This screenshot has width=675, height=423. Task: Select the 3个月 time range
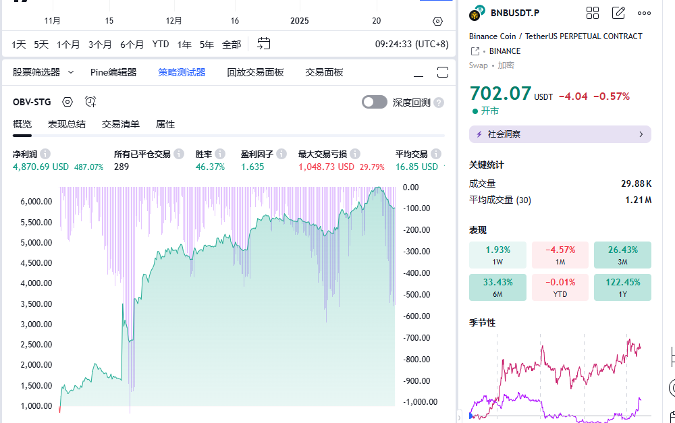point(100,45)
